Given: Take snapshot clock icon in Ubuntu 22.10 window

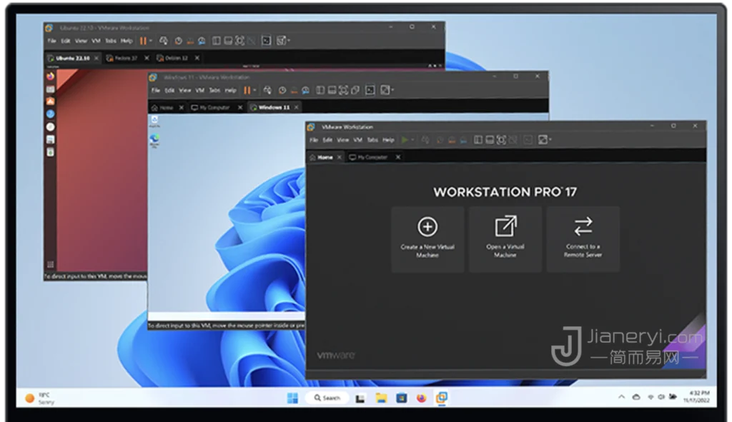Looking at the screenshot, I should click(x=178, y=41).
